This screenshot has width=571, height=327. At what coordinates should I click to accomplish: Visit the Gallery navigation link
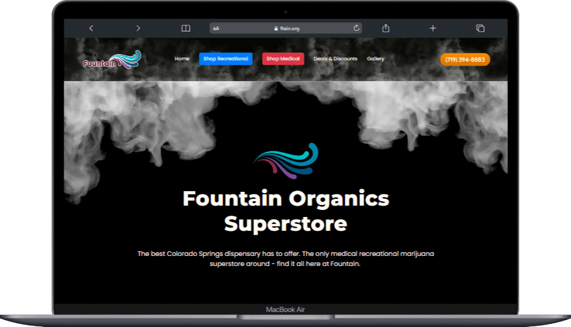[x=376, y=59]
